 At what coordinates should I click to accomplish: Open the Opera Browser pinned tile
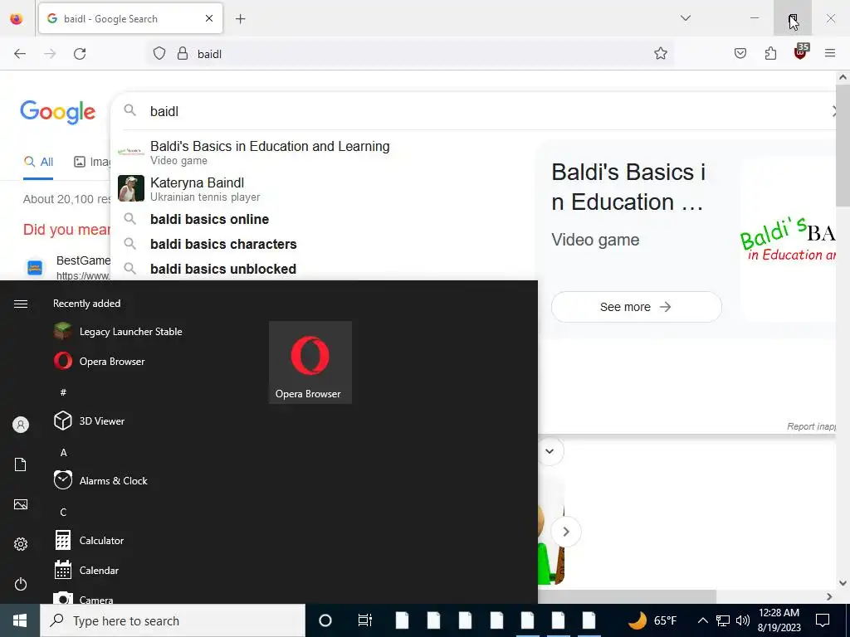310,362
